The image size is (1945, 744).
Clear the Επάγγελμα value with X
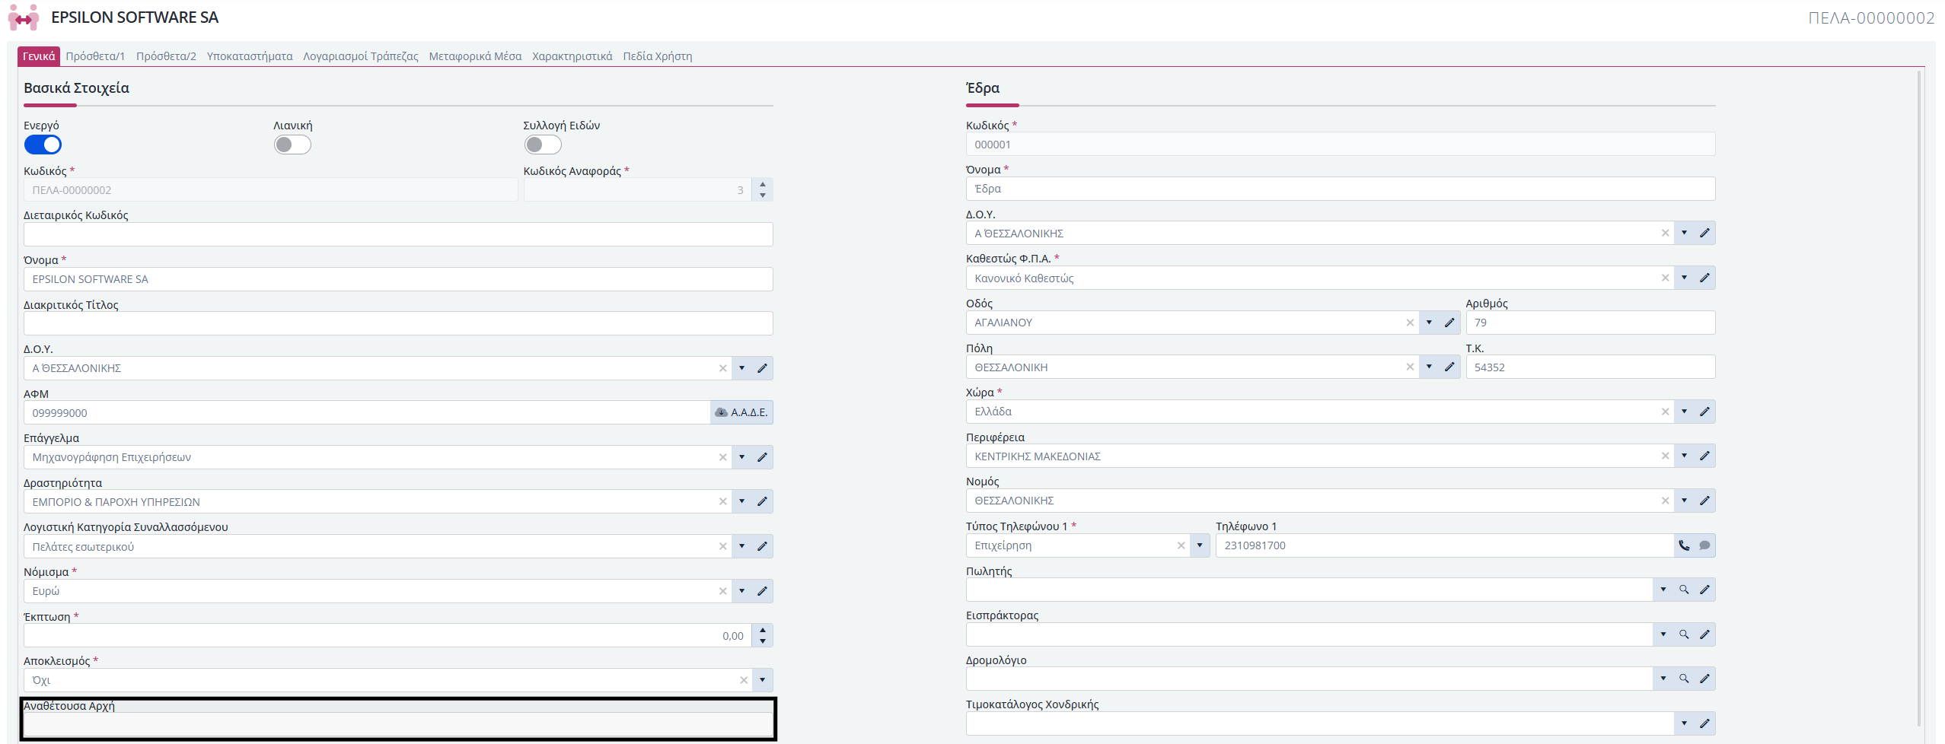(x=722, y=457)
